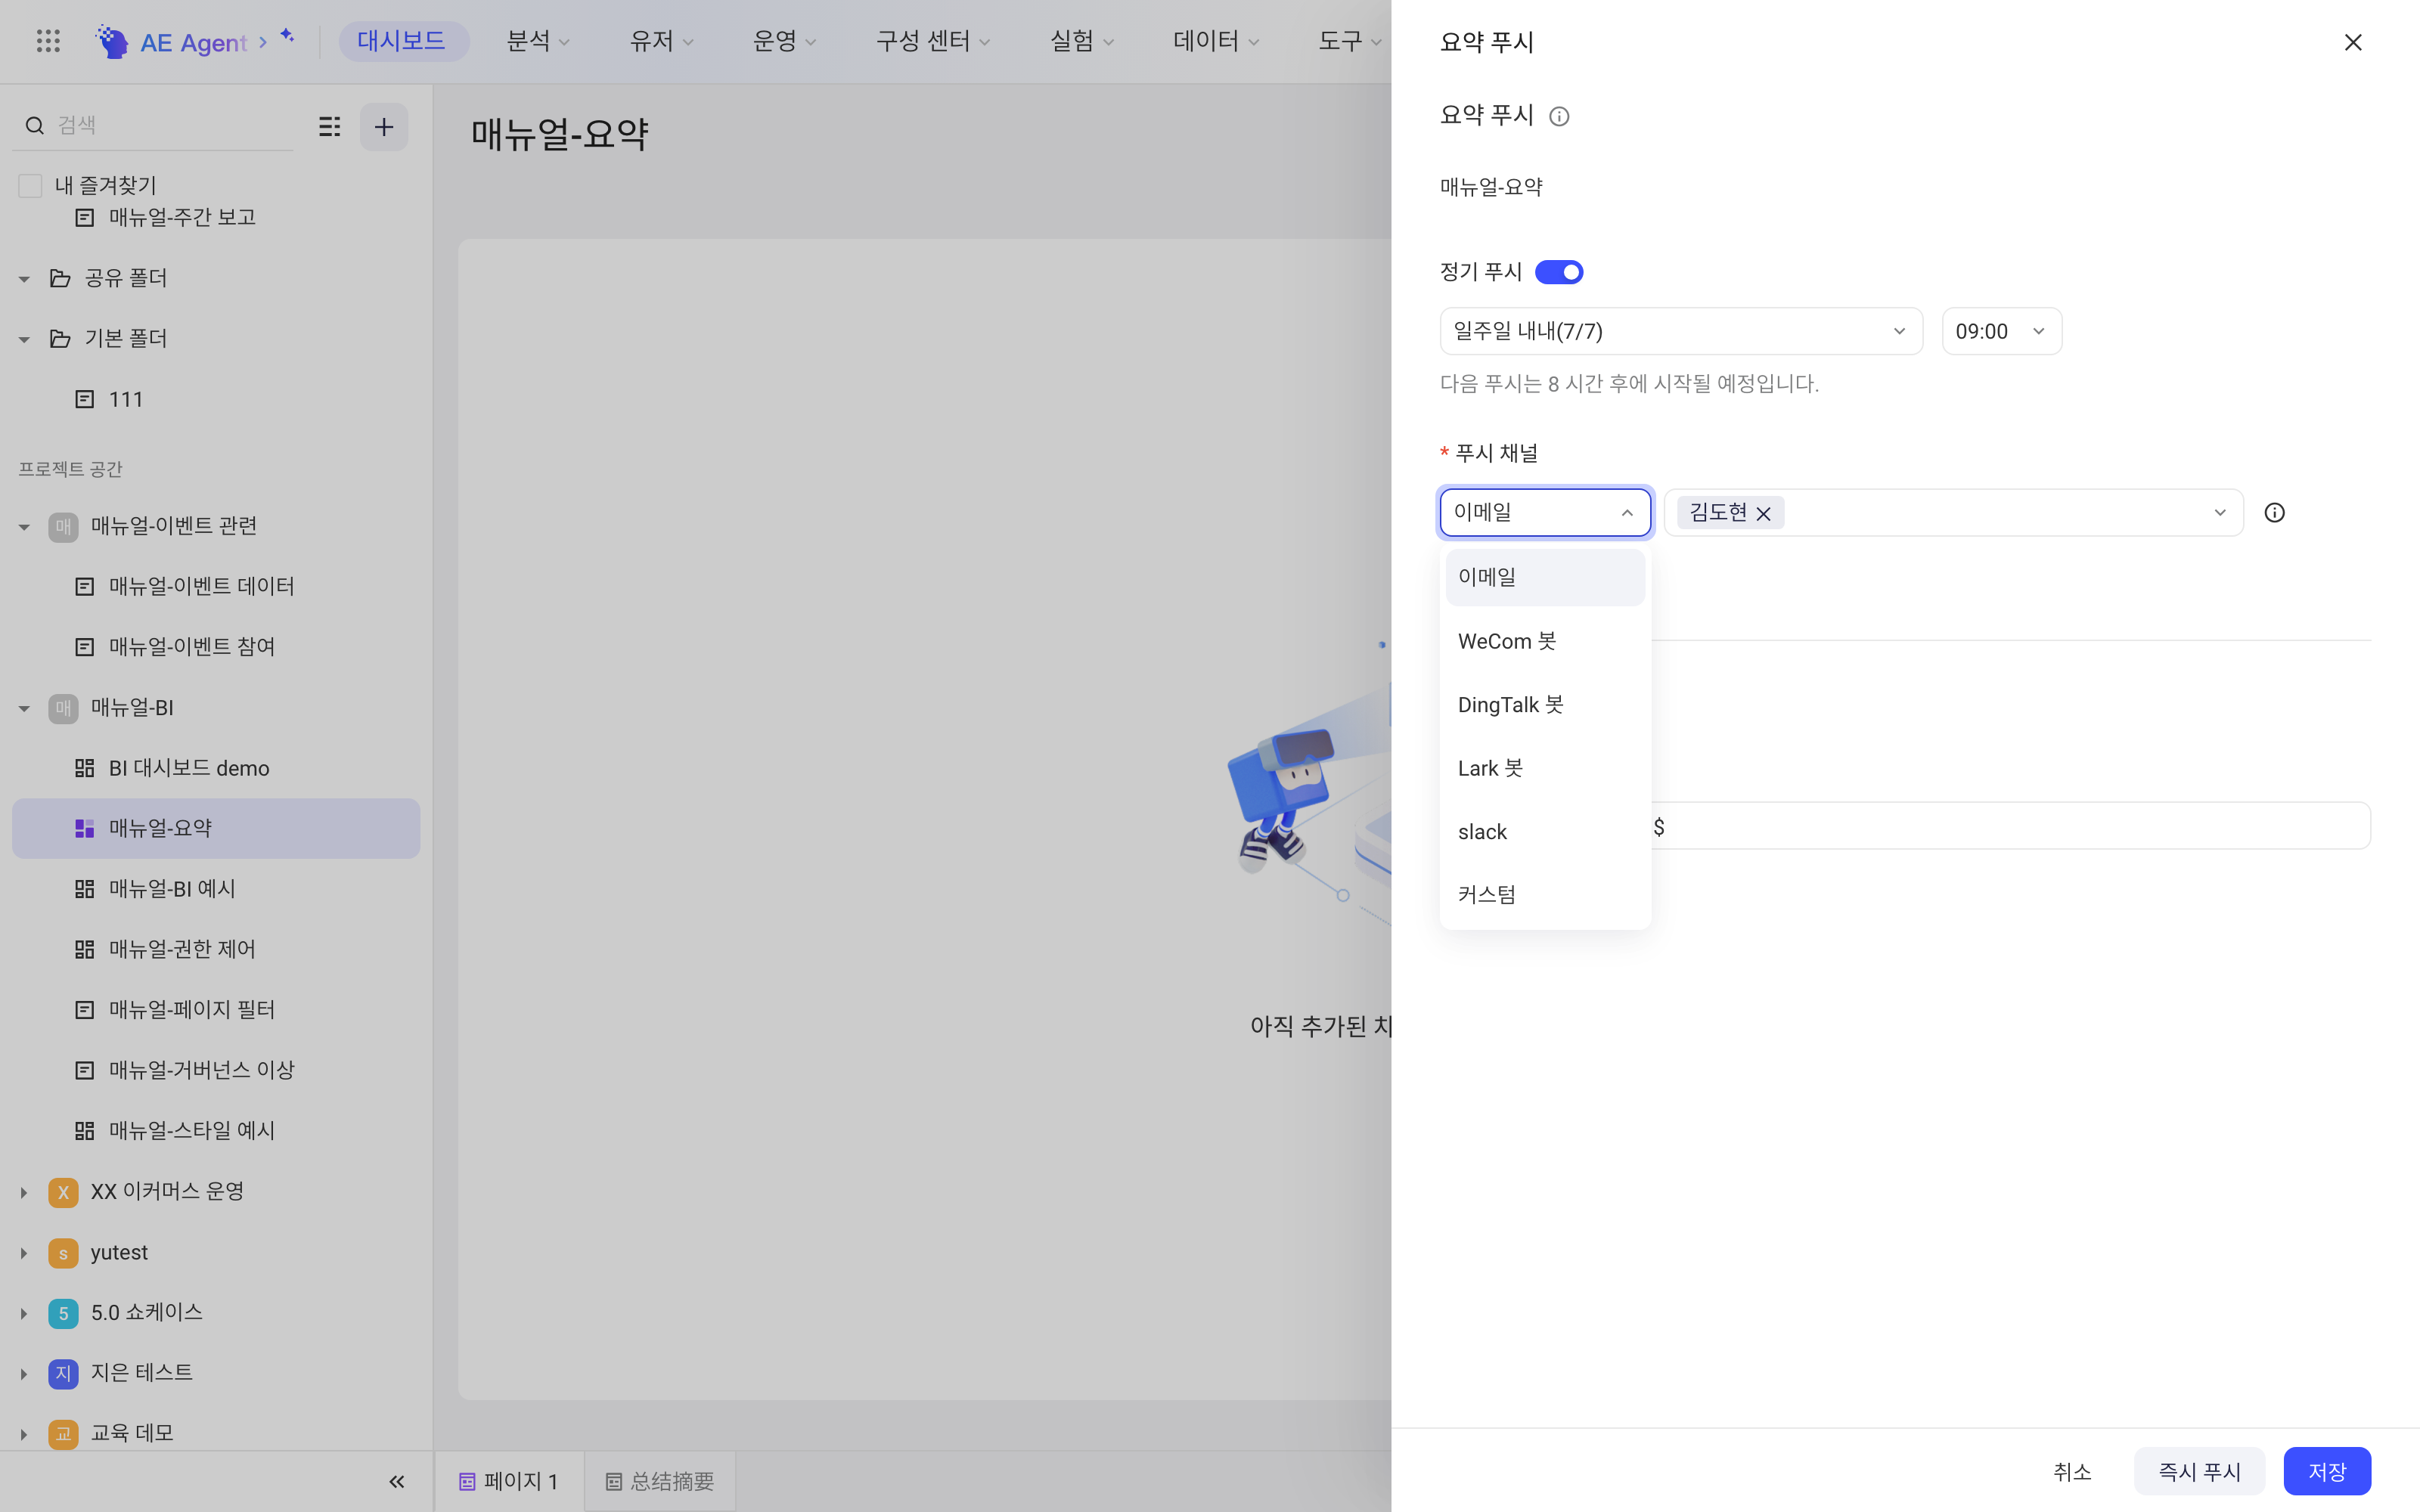Switch to the 페이지 1 tab
This screenshot has height=1512, width=2420.
click(x=509, y=1481)
